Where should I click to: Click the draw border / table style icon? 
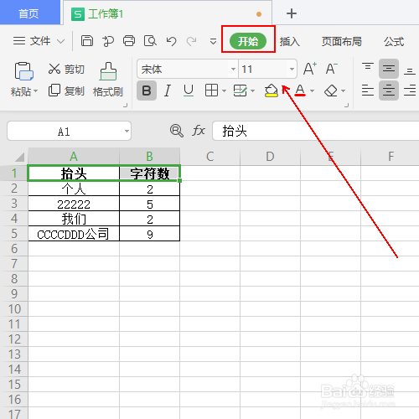(240, 91)
